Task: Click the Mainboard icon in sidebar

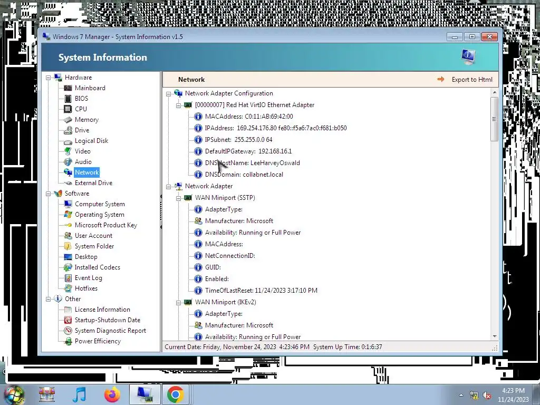Action: click(x=68, y=88)
